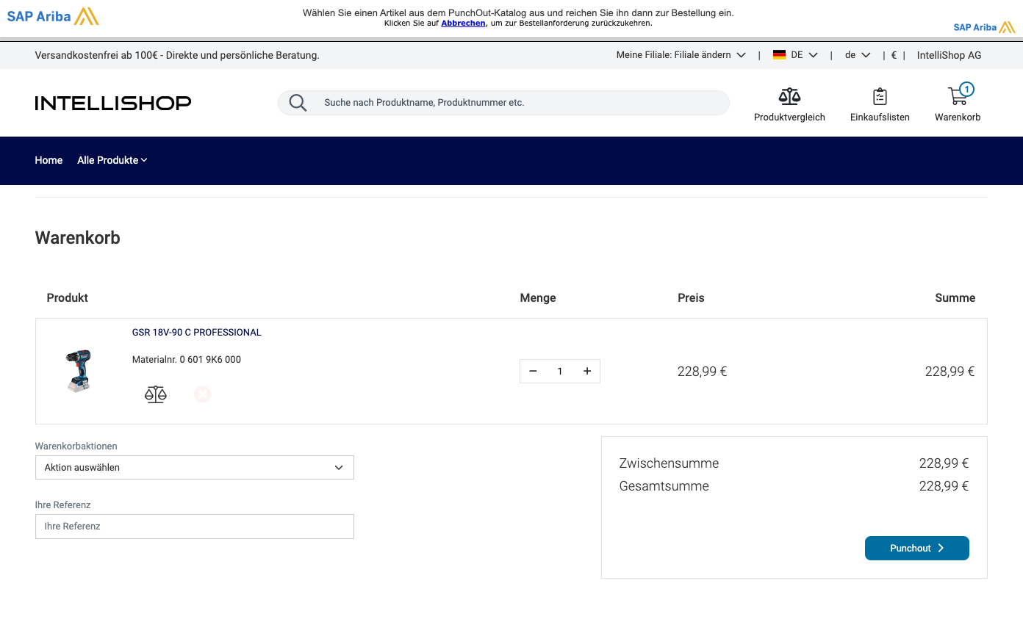Click the IntelliShop AG account link
Viewport: 1023px width, 622px height.
click(949, 55)
